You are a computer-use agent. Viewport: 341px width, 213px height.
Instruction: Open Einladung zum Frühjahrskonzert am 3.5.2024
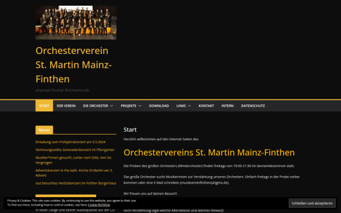click(x=70, y=142)
